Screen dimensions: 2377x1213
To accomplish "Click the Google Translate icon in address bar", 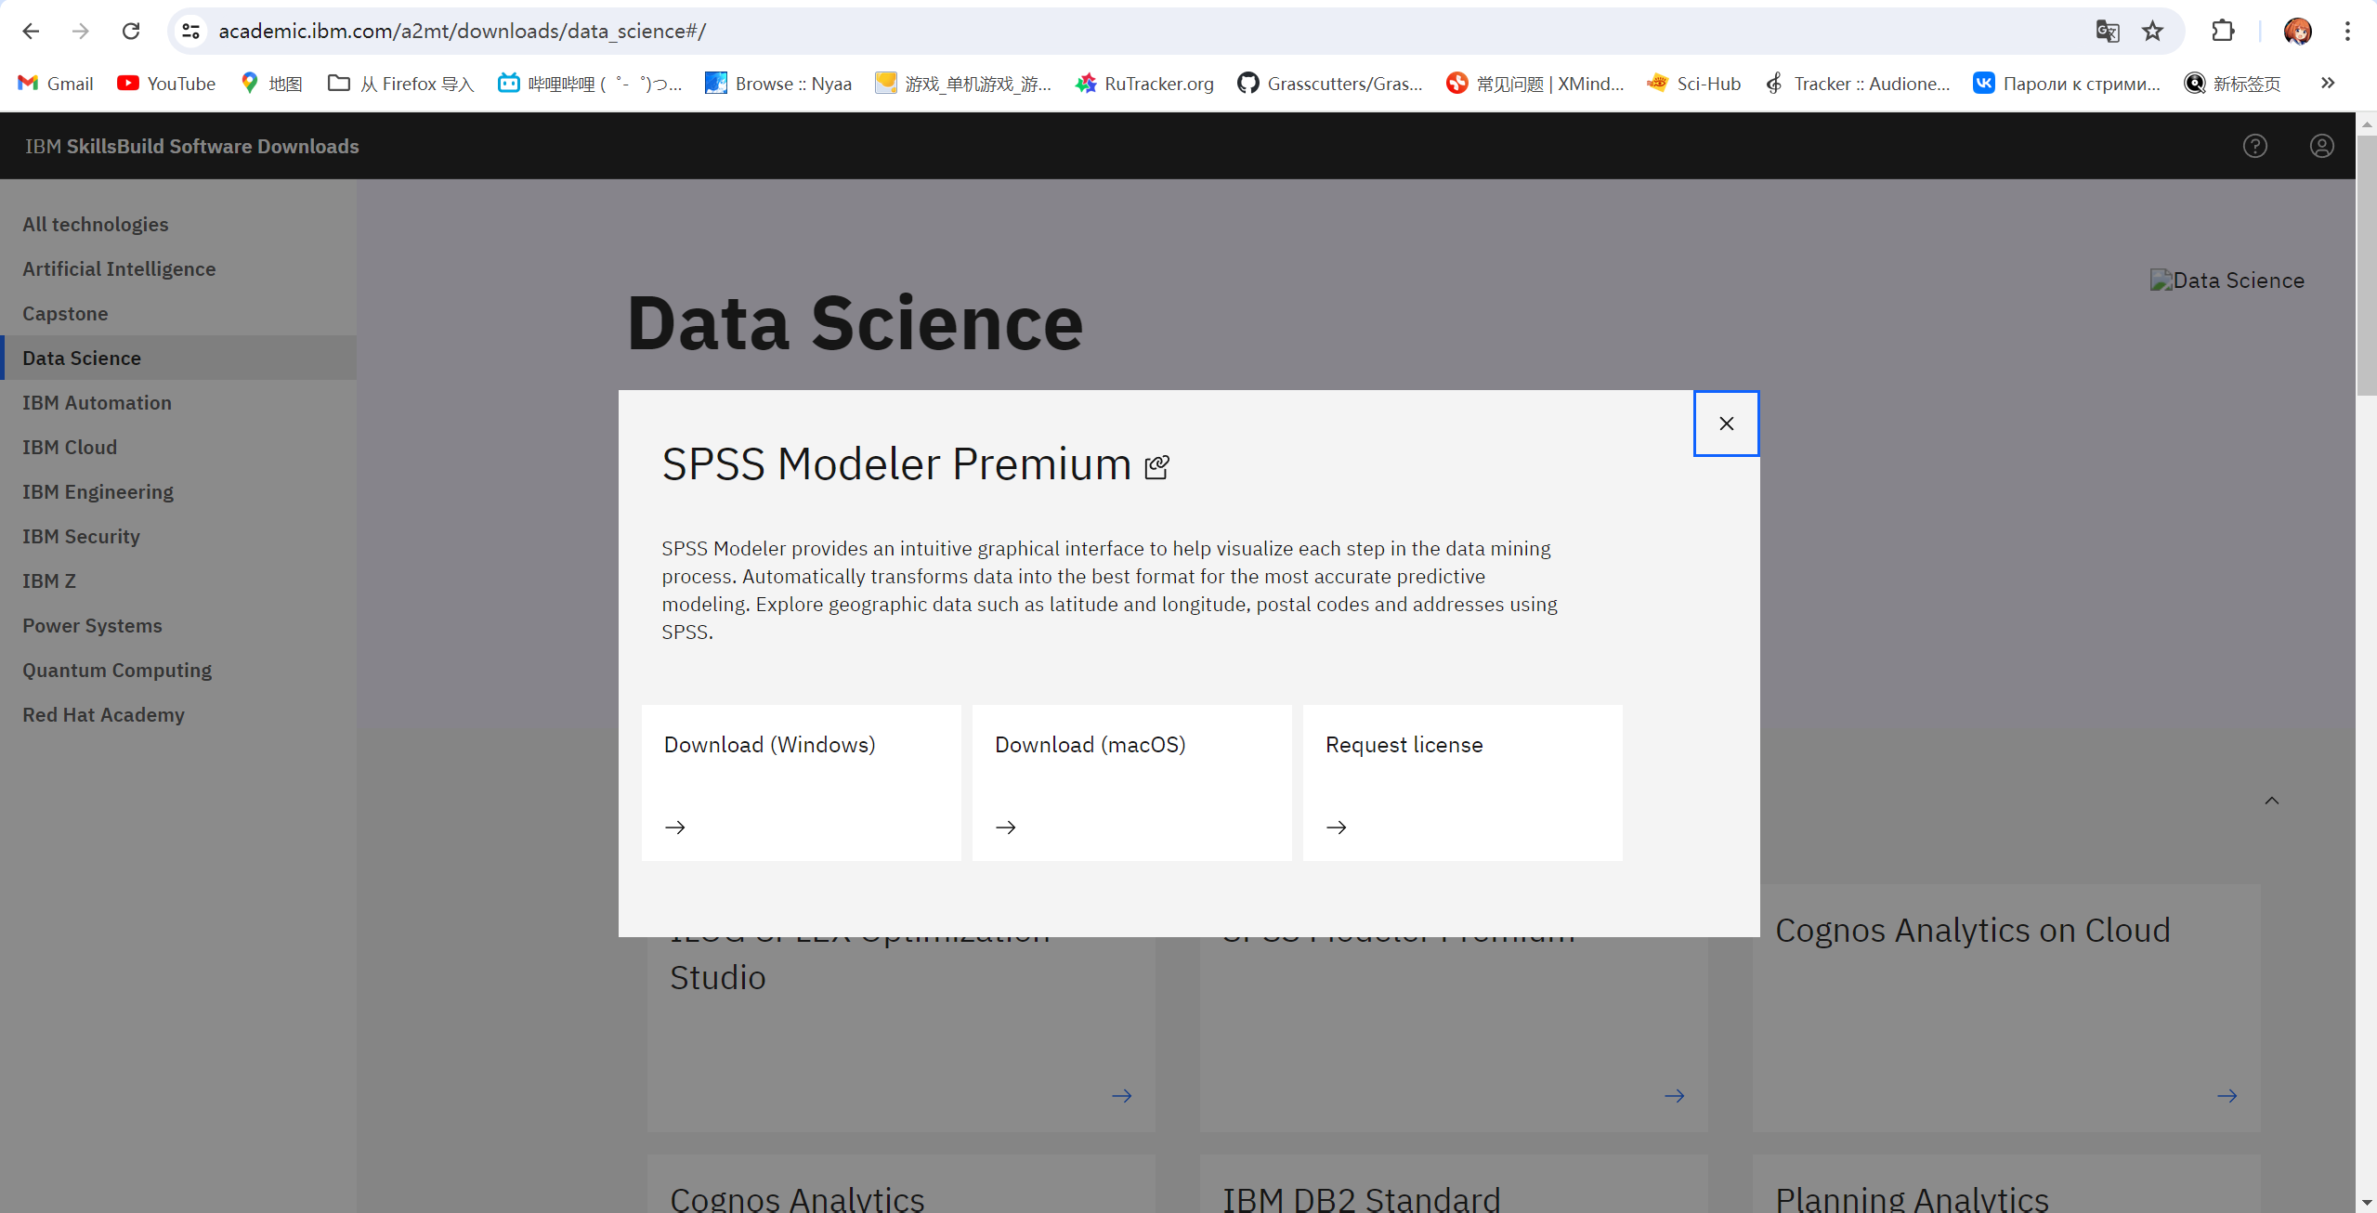I will pos(2107,31).
